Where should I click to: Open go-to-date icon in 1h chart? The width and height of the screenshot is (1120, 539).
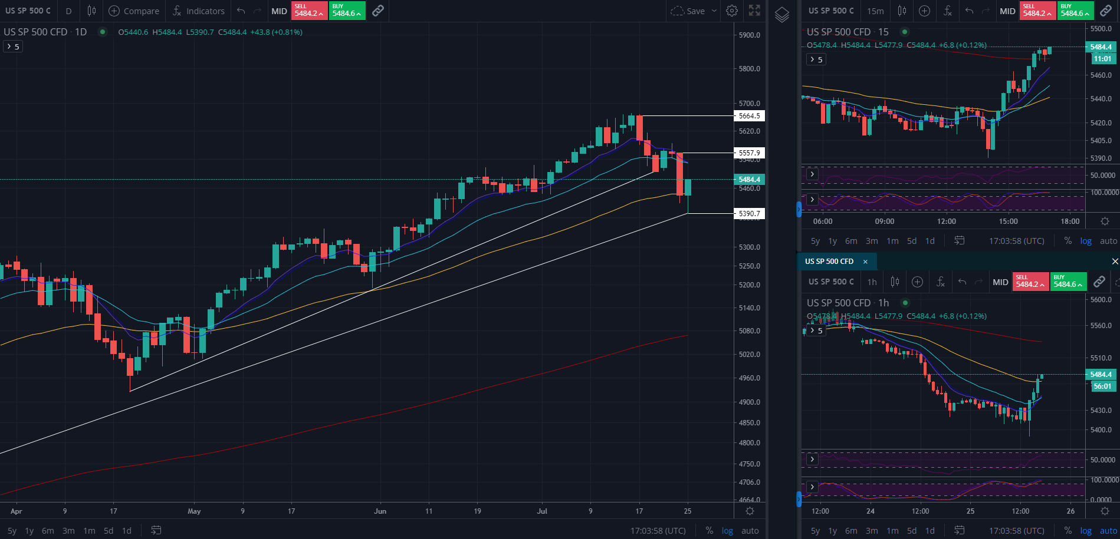pos(960,530)
